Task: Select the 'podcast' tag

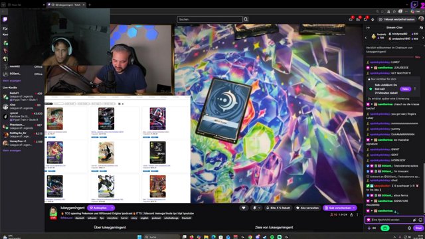Action: (156, 218)
